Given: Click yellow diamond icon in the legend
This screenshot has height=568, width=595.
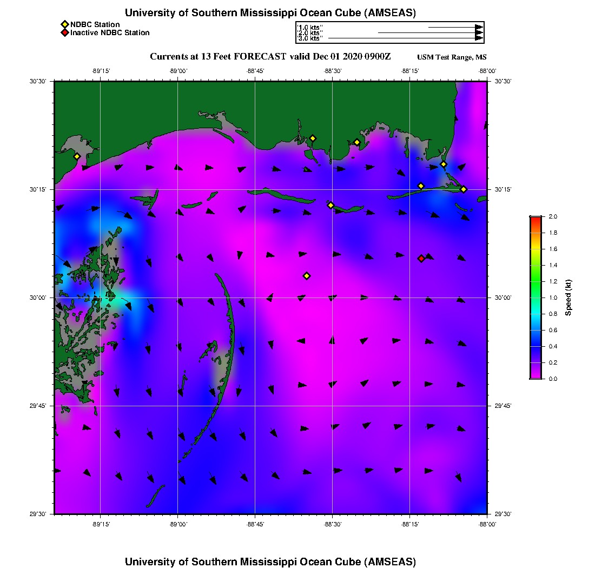Looking at the screenshot, I should pos(64,24).
